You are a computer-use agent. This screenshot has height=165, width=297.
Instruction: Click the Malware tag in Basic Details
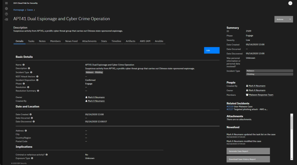pos(90,72)
